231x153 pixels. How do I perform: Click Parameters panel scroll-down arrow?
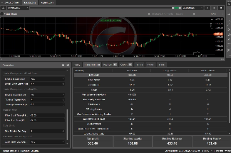(67, 144)
